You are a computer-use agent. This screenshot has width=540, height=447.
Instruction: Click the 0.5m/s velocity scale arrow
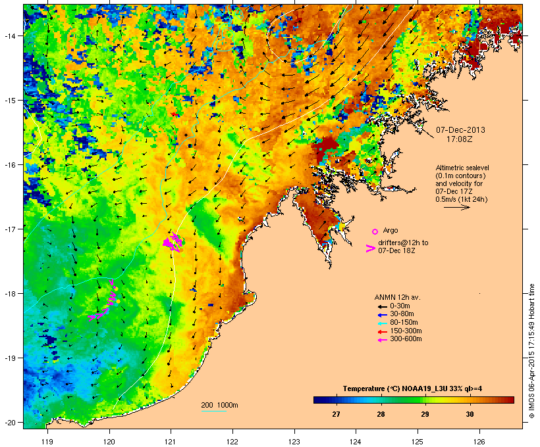click(456, 207)
